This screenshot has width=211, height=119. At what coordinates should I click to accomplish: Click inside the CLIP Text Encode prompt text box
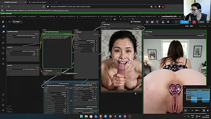tap(57, 52)
